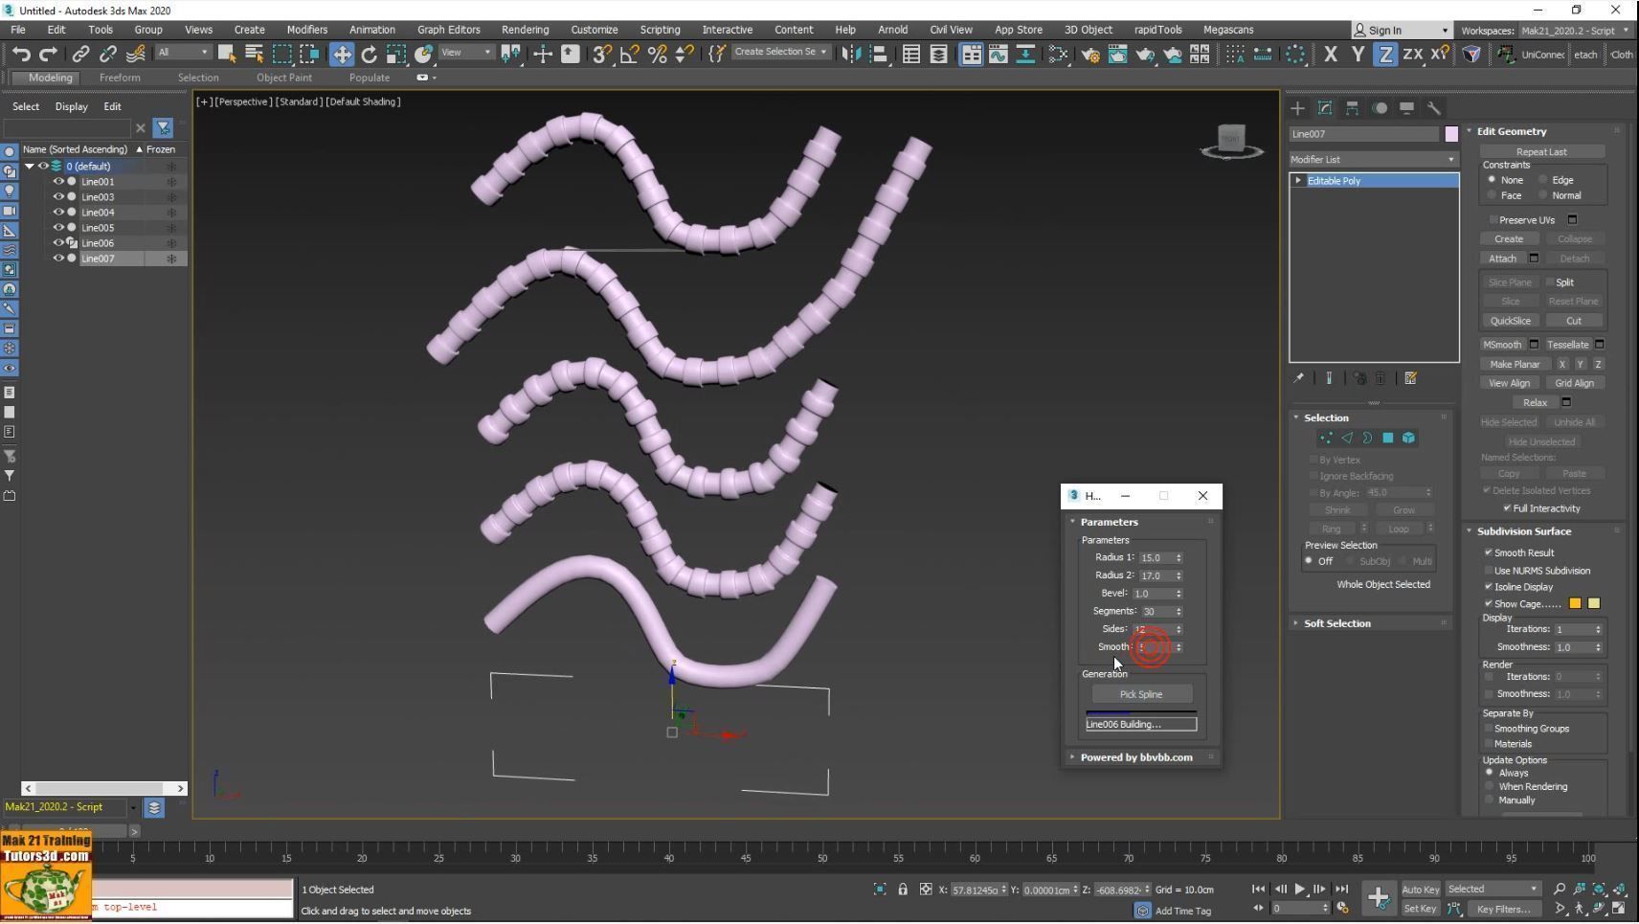
Task: Click the orange Show Cage color swatch
Action: click(1575, 603)
